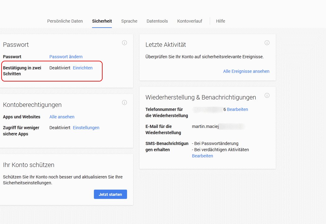
Task: Select the Passwort ändern link
Action: tap(66, 57)
